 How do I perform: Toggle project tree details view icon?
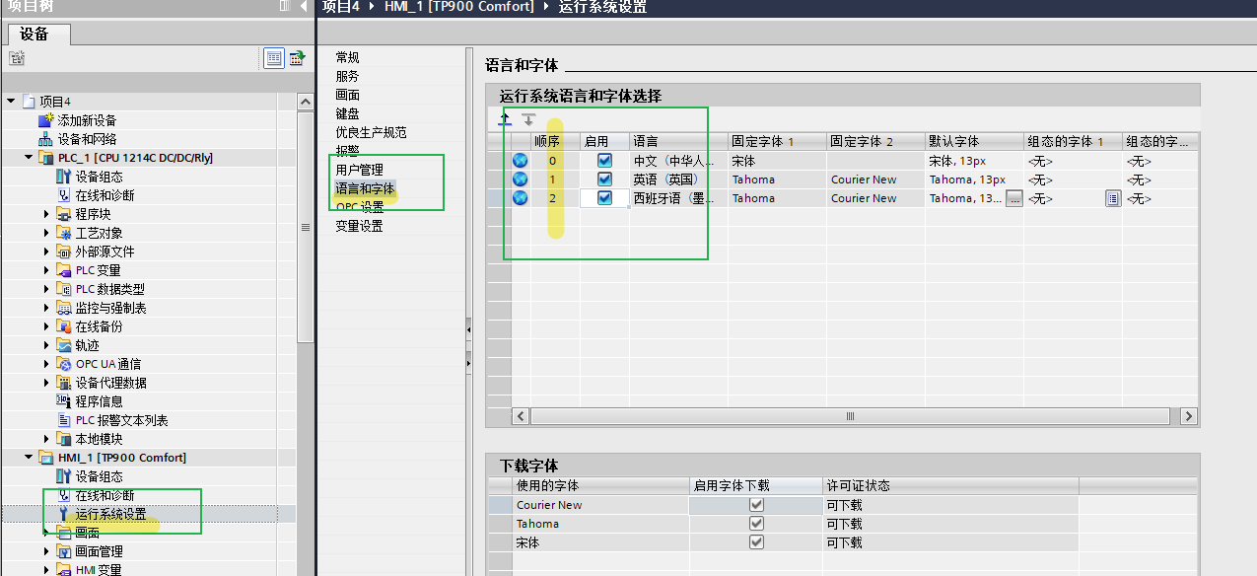point(274,58)
